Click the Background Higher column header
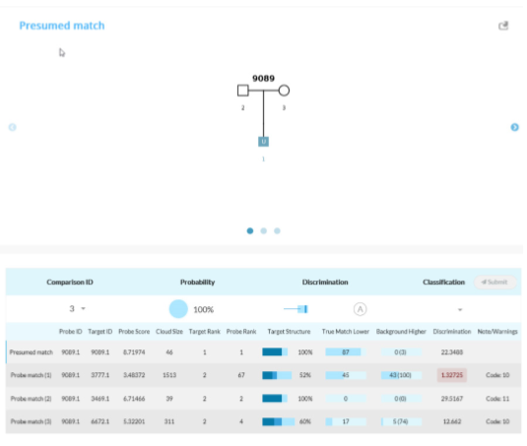The height and width of the screenshot is (446, 527). [x=401, y=332]
